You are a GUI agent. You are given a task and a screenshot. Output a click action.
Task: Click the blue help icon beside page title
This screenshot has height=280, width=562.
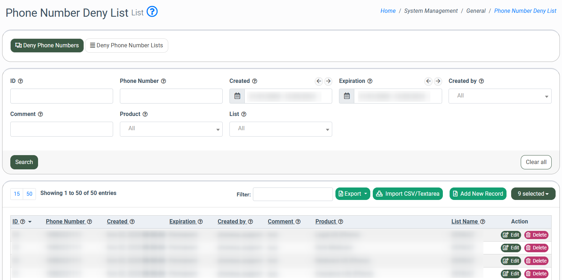[152, 12]
